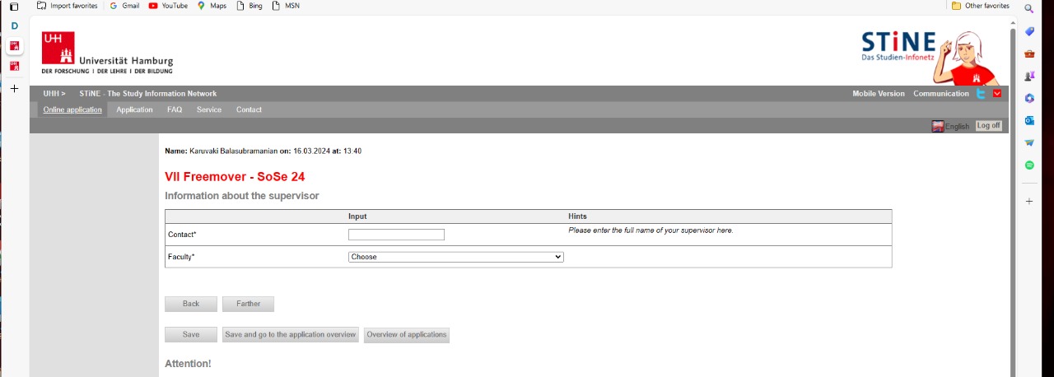This screenshot has height=377, width=1054.
Task: Select the Application tab
Action: pyautogui.click(x=134, y=109)
